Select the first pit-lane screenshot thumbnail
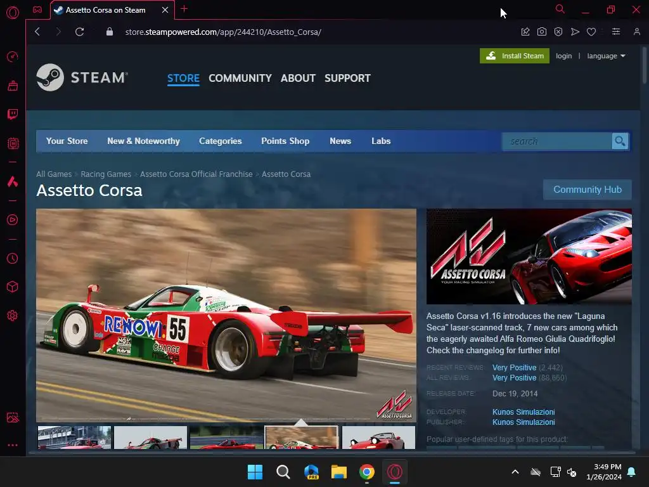Image resolution: width=649 pixels, height=487 pixels. coord(75,438)
